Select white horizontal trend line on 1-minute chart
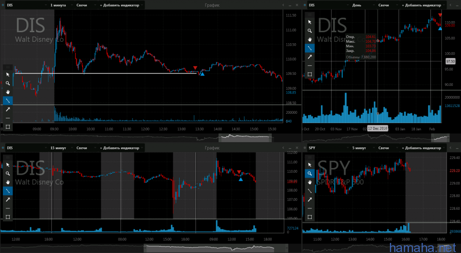461x253 pixels. [105, 73]
